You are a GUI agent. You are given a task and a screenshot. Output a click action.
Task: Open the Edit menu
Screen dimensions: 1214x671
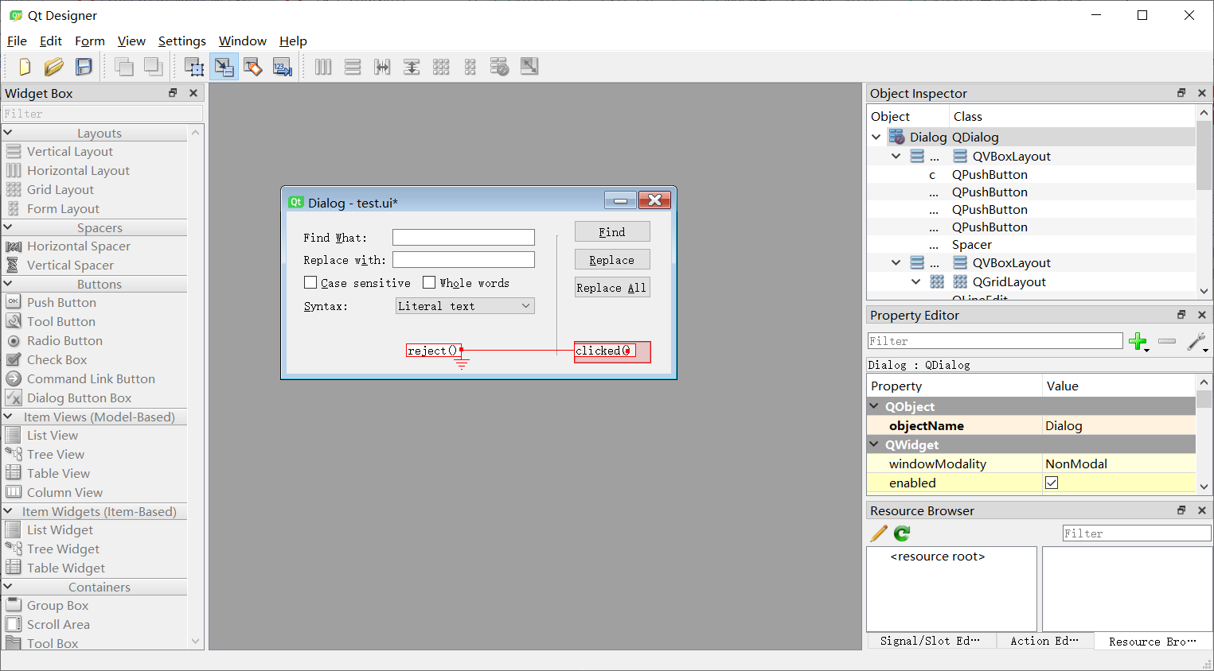coord(51,41)
